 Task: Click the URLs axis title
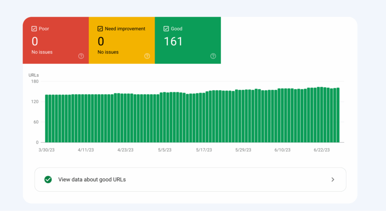[x=34, y=75]
